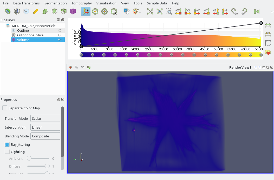Open the color palette dropdown arrow
Screen dimensions: 274x180
pos(140,12)
